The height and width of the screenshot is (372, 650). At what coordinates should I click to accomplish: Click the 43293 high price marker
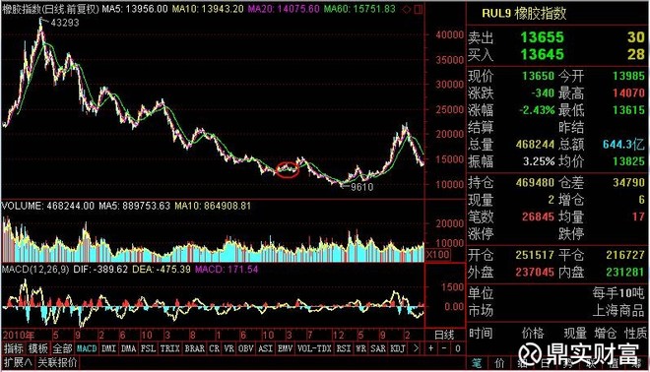point(65,24)
